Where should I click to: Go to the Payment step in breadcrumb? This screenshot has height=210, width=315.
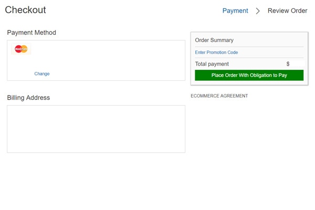(235, 10)
